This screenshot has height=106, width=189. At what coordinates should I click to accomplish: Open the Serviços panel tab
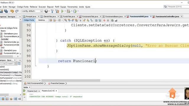pos(12,17)
